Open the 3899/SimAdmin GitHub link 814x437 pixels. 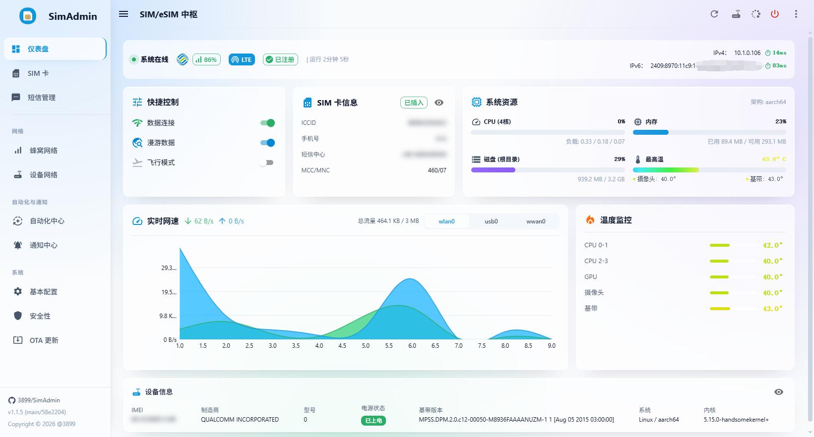[34, 400]
